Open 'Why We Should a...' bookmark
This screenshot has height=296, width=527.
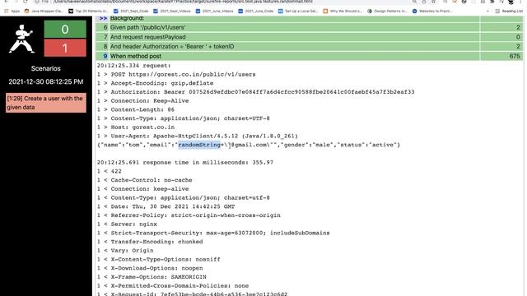click(x=343, y=11)
